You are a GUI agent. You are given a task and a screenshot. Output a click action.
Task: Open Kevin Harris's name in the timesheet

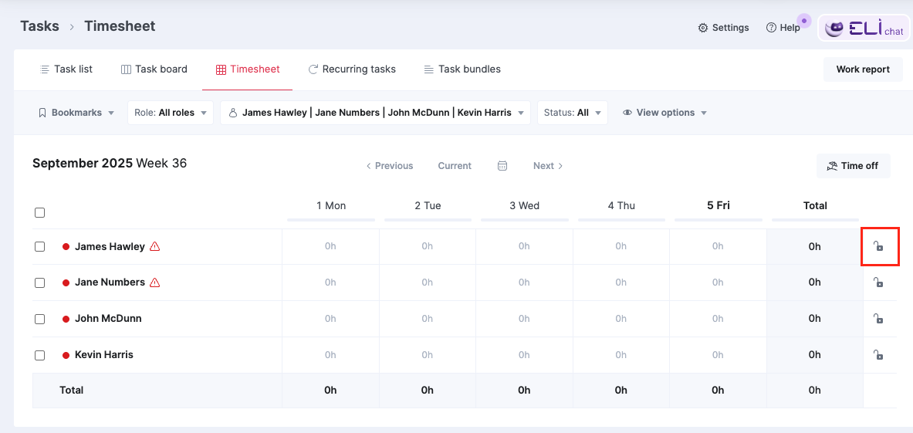coord(104,355)
